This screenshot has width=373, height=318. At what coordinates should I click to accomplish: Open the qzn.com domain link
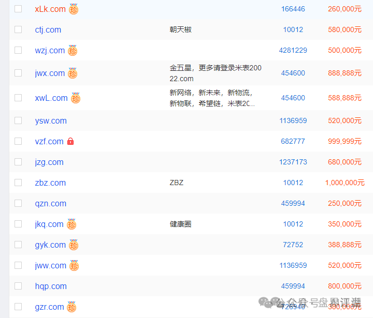tap(50, 203)
